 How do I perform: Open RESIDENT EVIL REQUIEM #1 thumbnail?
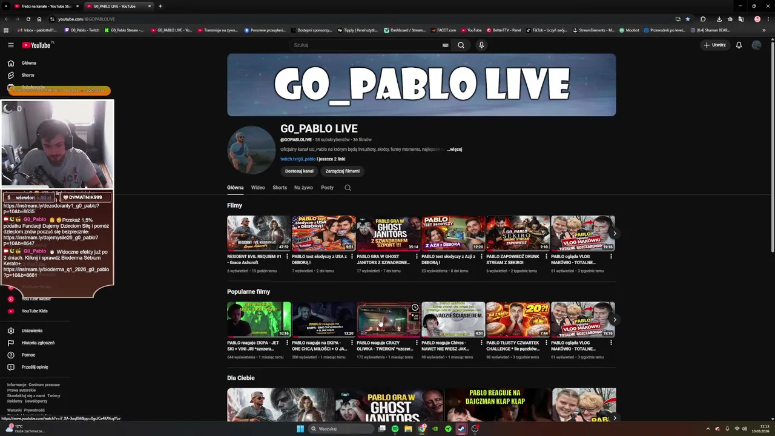pyautogui.click(x=259, y=233)
